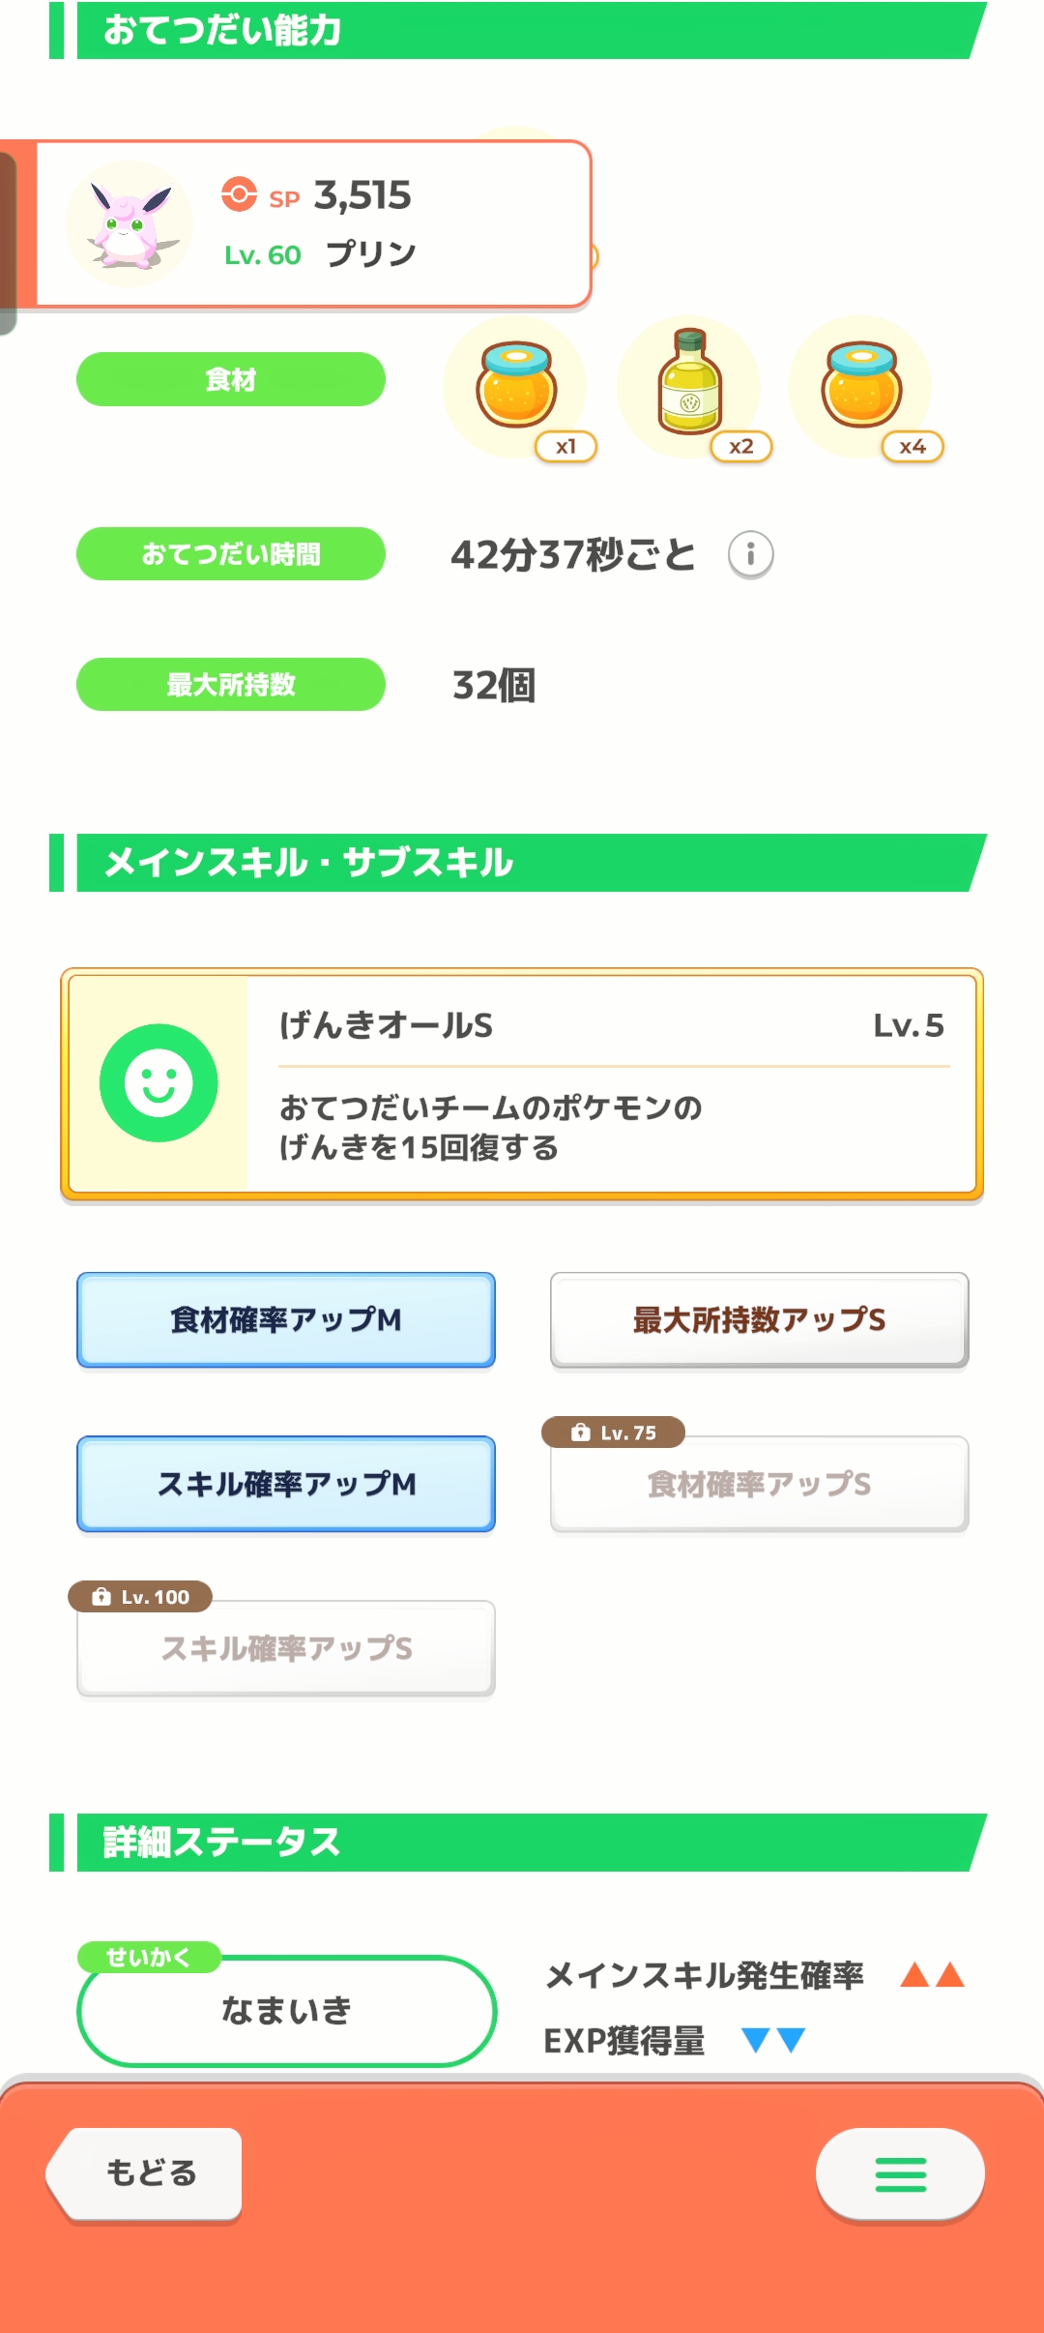This screenshot has width=1044, height=2333.
Task: Tap the 食材 ingredients label
Action: [231, 379]
